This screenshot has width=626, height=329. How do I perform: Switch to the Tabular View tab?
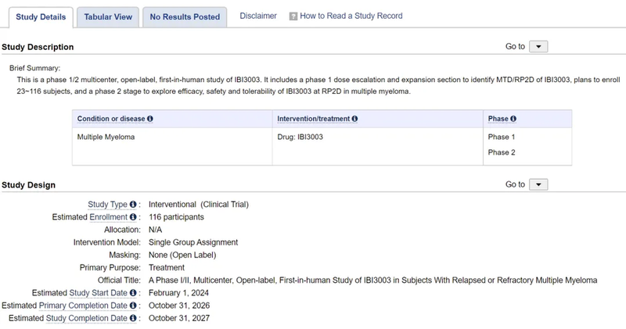point(108,17)
